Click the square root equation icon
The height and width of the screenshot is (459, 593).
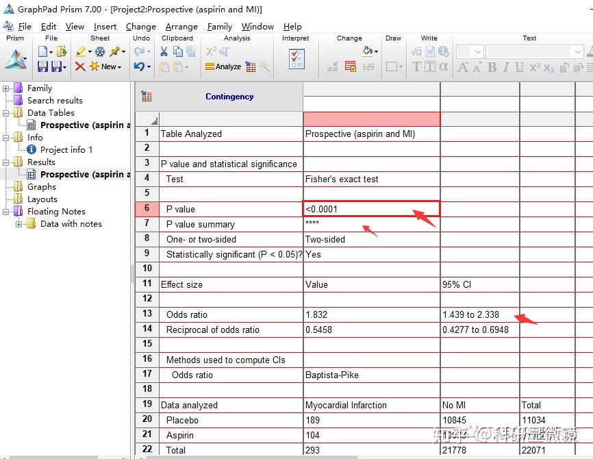pyautogui.click(x=416, y=51)
